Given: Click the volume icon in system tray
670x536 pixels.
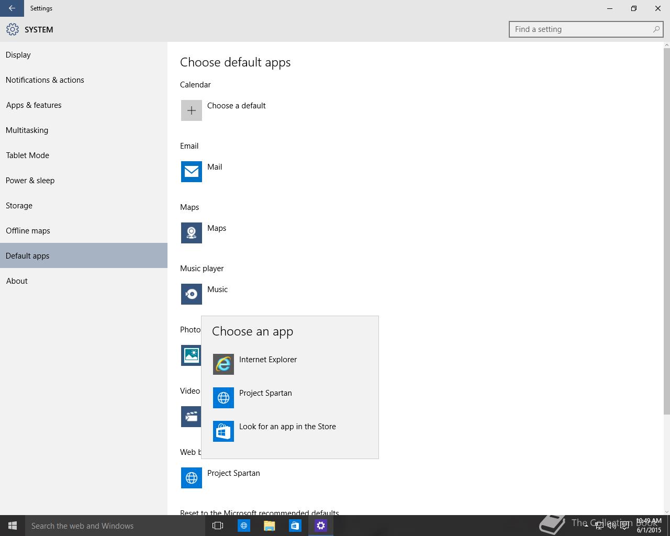Looking at the screenshot, I should tap(612, 526).
